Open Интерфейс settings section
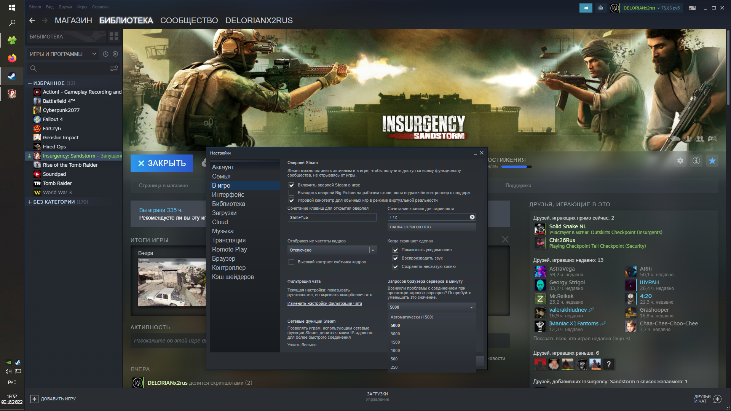Screen dimensions: 731x411 coord(244,194)
